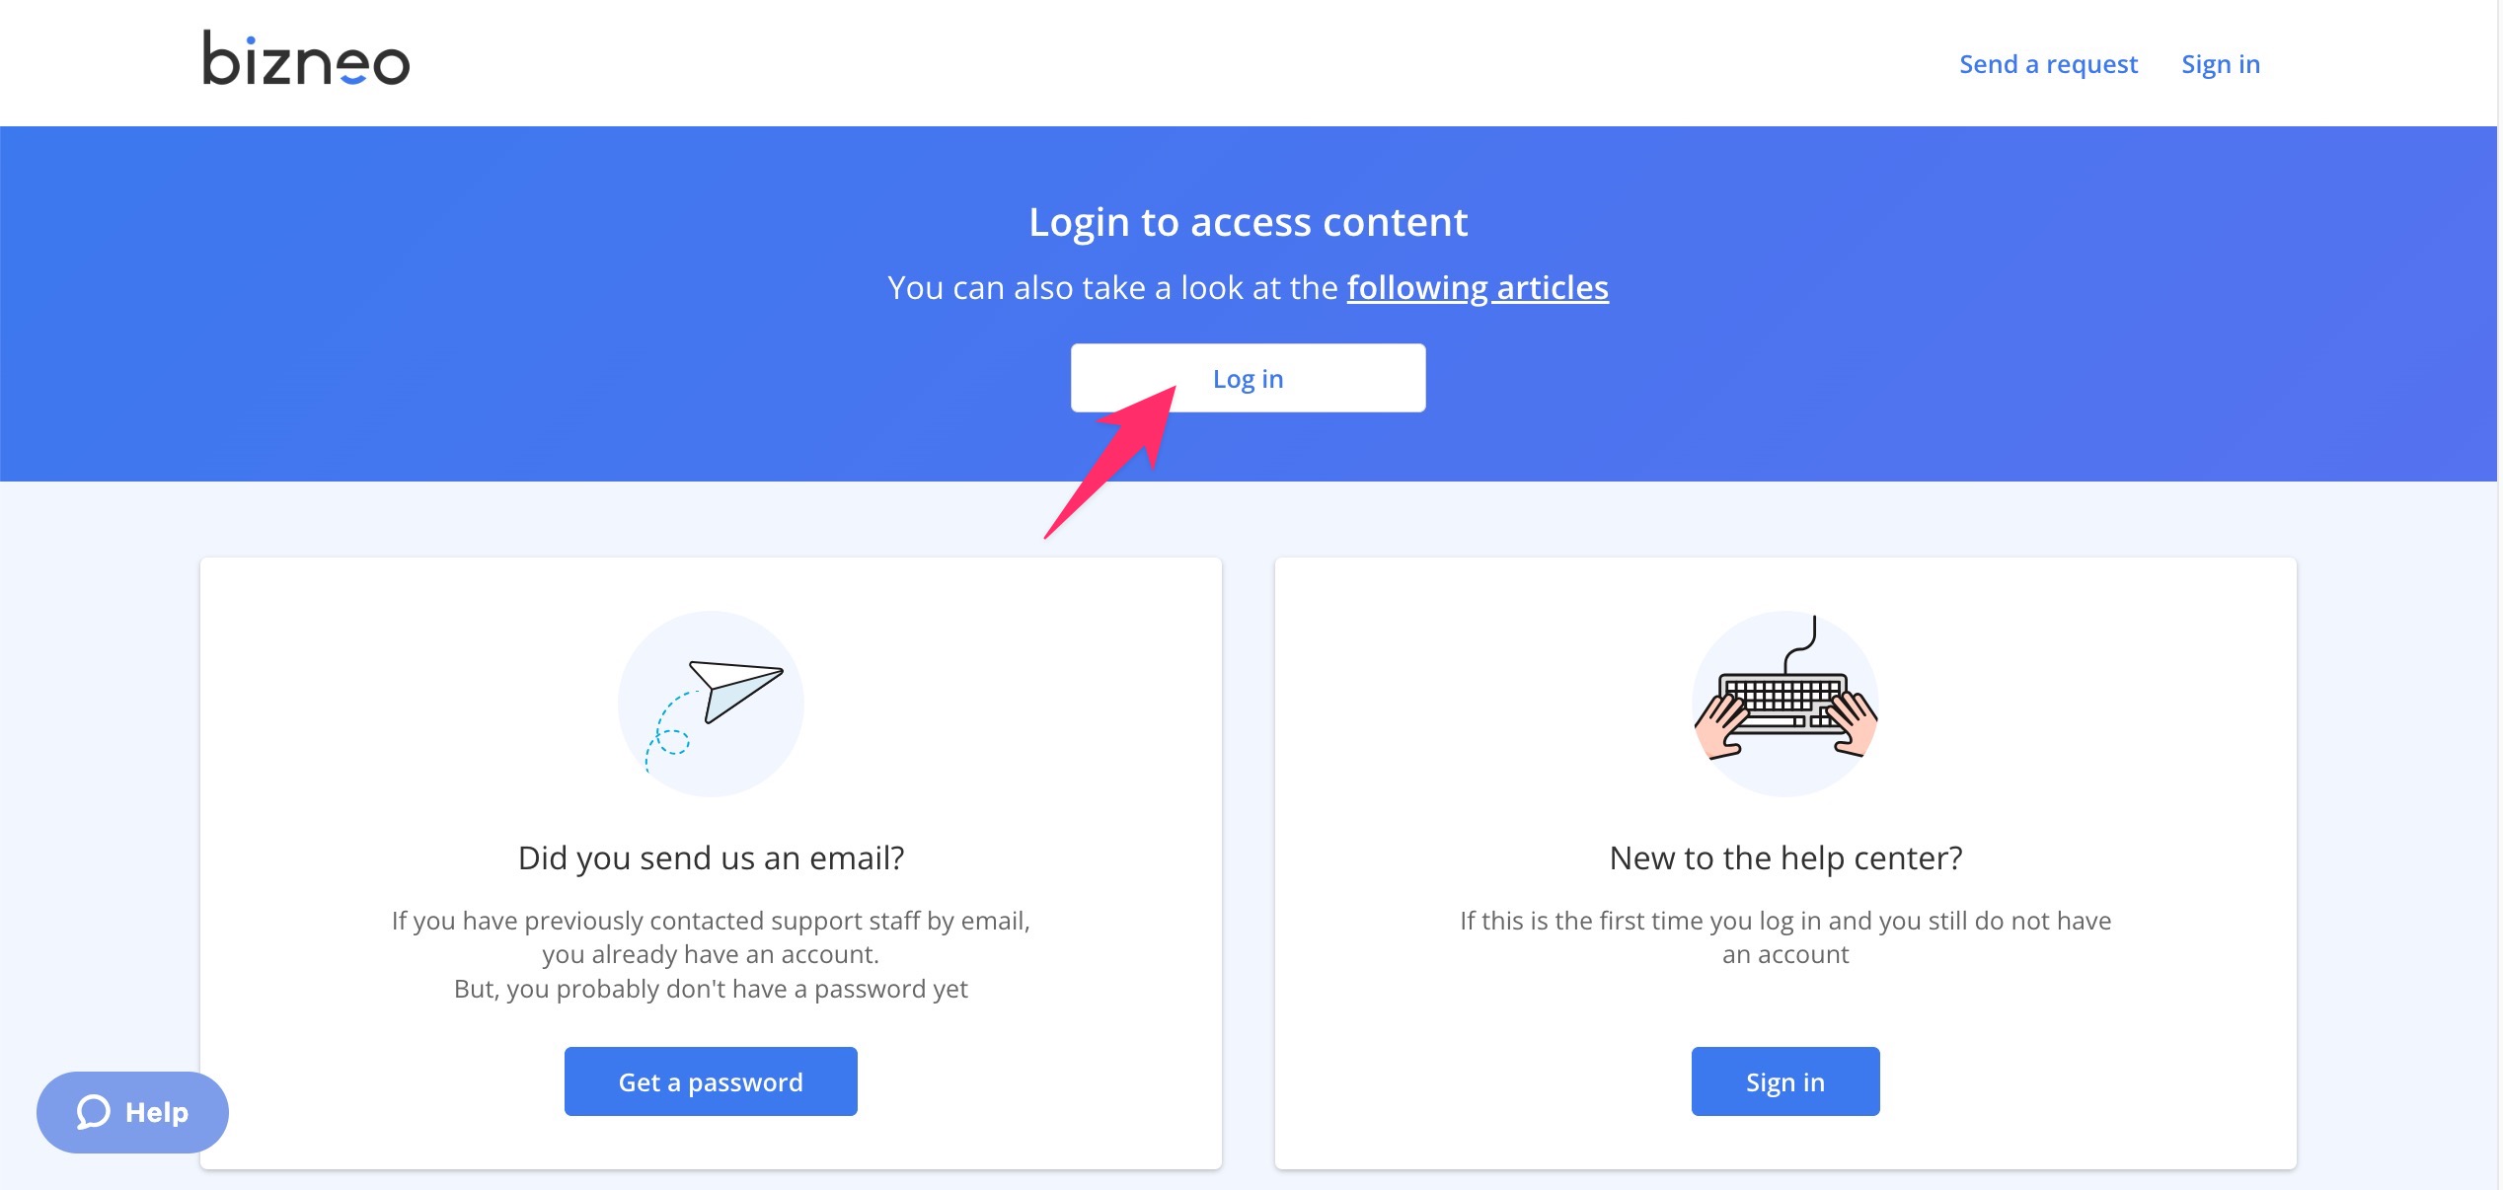The height and width of the screenshot is (1190, 2503).
Task: Click the Get a password button
Action: [711, 1081]
